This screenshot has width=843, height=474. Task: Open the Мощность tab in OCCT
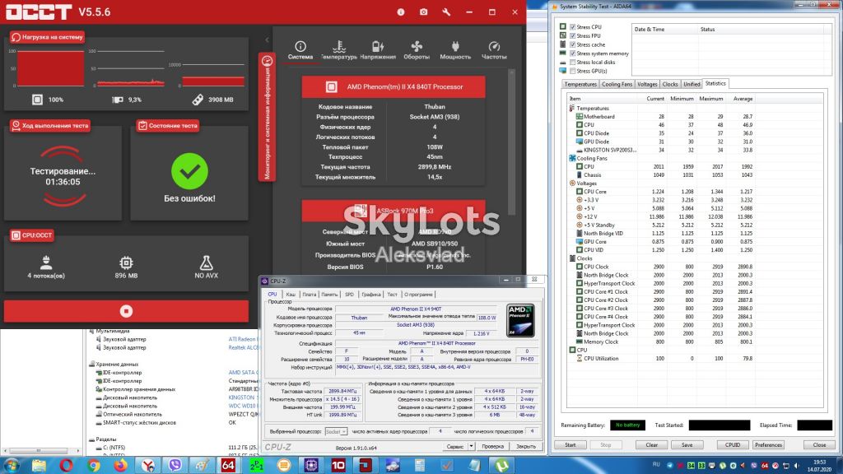[455, 50]
